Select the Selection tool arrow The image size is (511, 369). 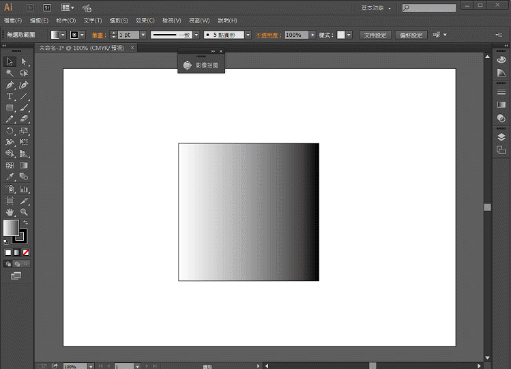pos(10,61)
